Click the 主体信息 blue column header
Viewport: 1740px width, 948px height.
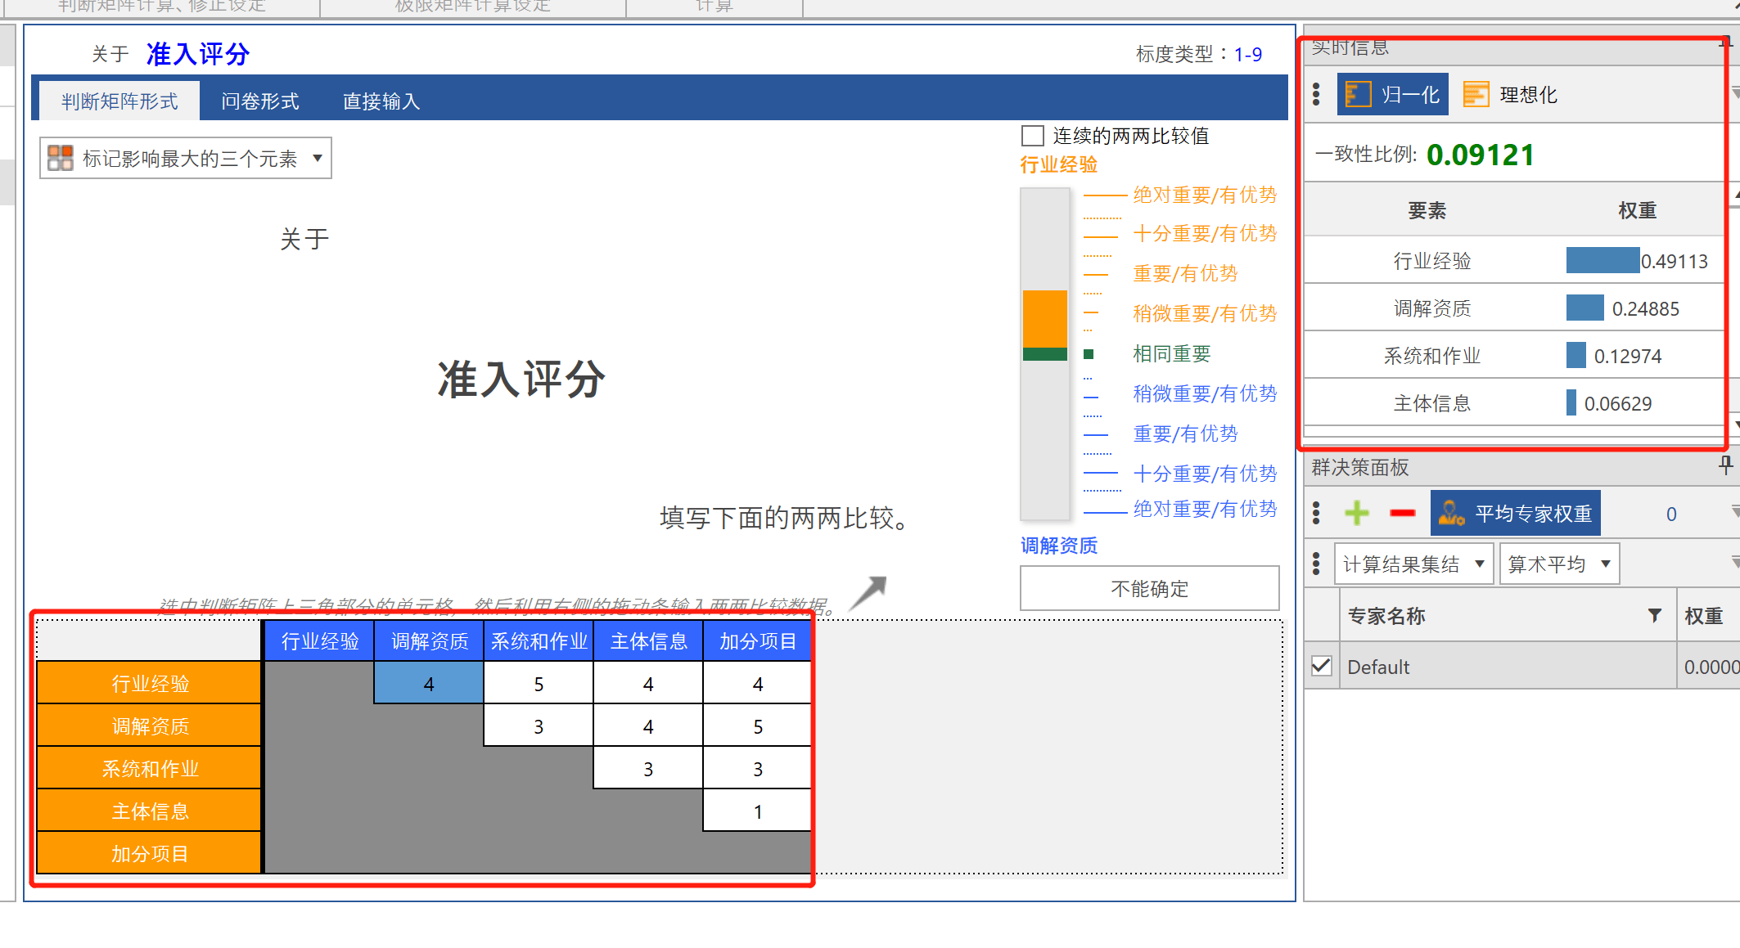[x=648, y=640]
